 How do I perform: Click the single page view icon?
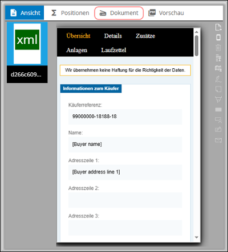[218, 38]
